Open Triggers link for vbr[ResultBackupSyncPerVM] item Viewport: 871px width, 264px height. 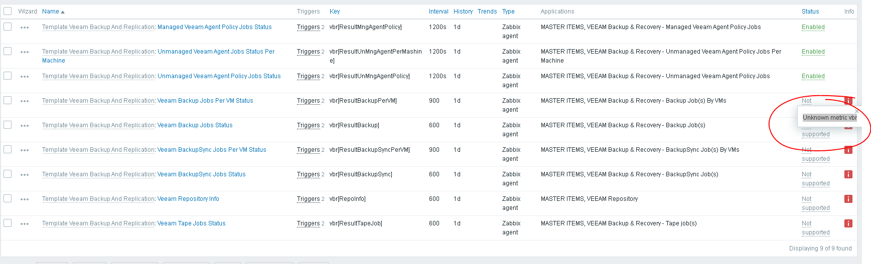308,150
